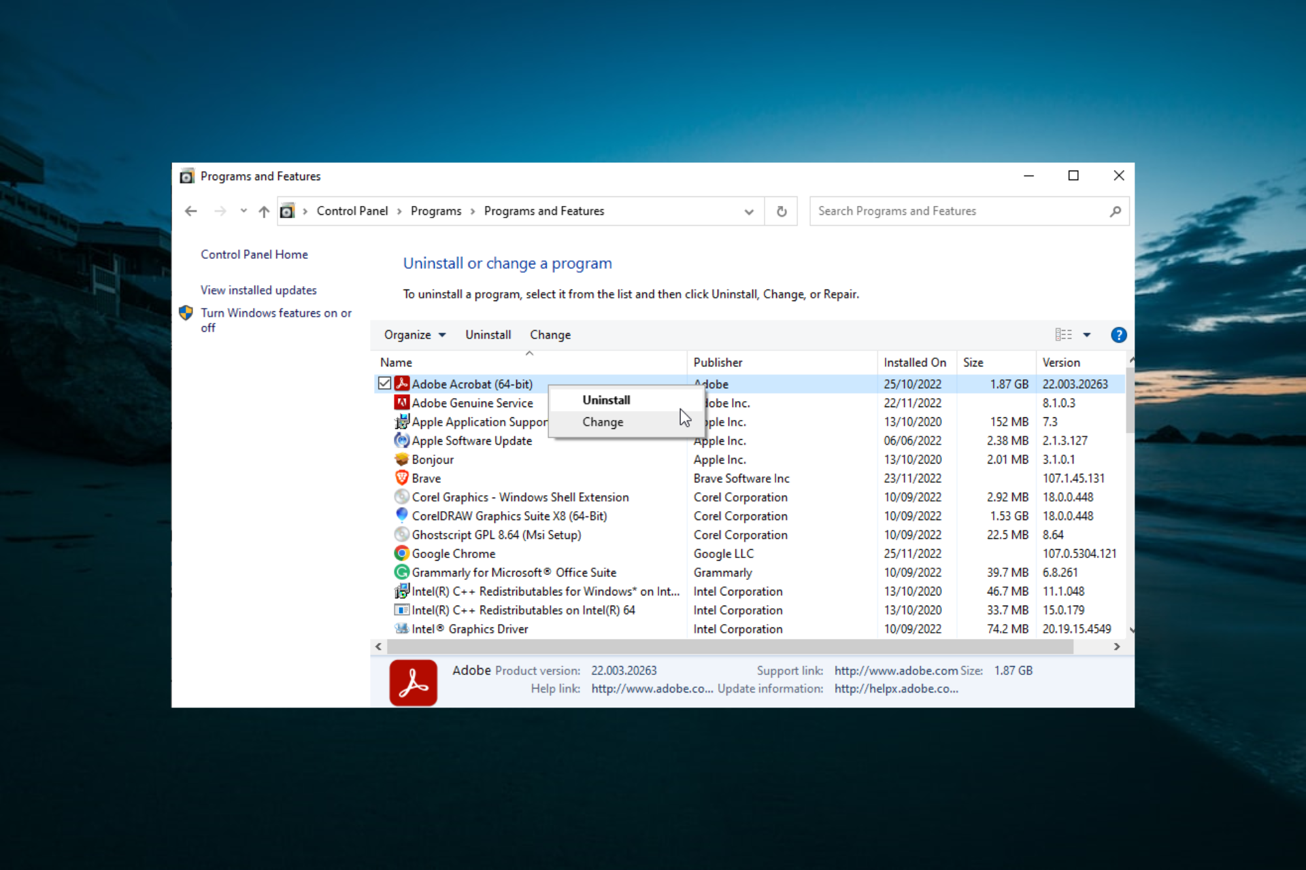Click the horizontal scrollbar thumb
Image resolution: width=1306 pixels, height=870 pixels.
(x=731, y=647)
